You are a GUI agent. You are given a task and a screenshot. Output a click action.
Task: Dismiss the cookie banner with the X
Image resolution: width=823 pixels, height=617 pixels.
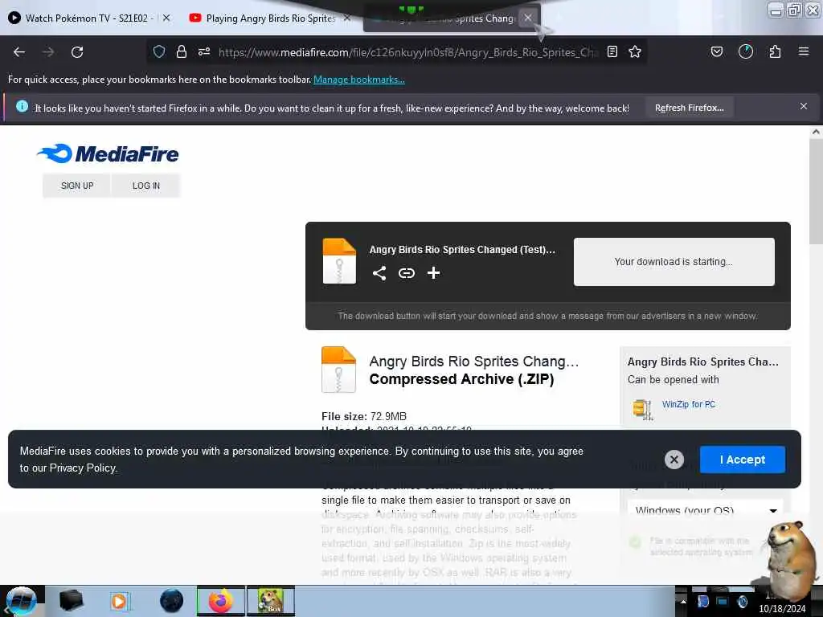click(x=674, y=460)
